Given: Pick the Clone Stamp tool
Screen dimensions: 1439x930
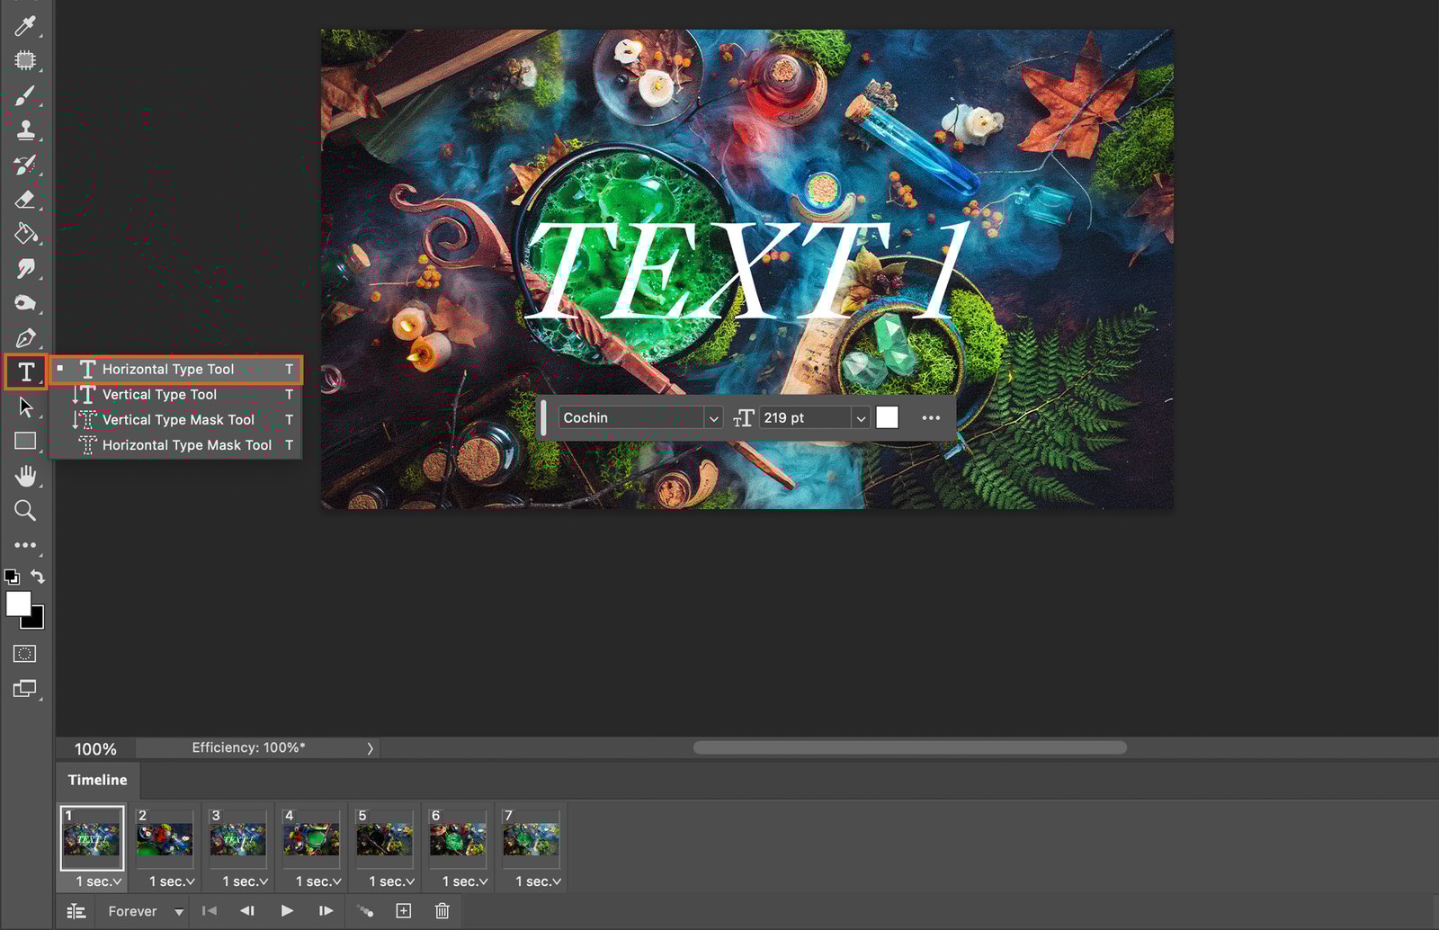Looking at the screenshot, I should 25,130.
